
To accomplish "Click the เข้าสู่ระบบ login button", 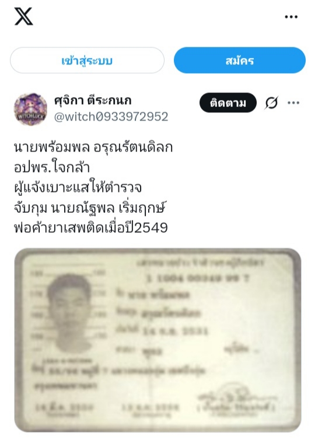I will coord(87,60).
